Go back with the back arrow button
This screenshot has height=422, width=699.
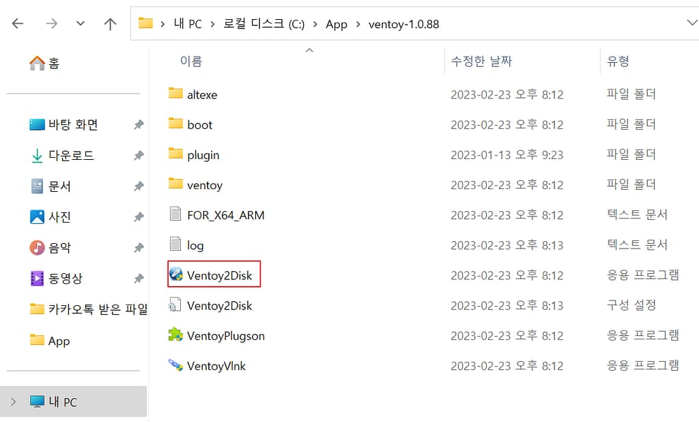click(18, 24)
